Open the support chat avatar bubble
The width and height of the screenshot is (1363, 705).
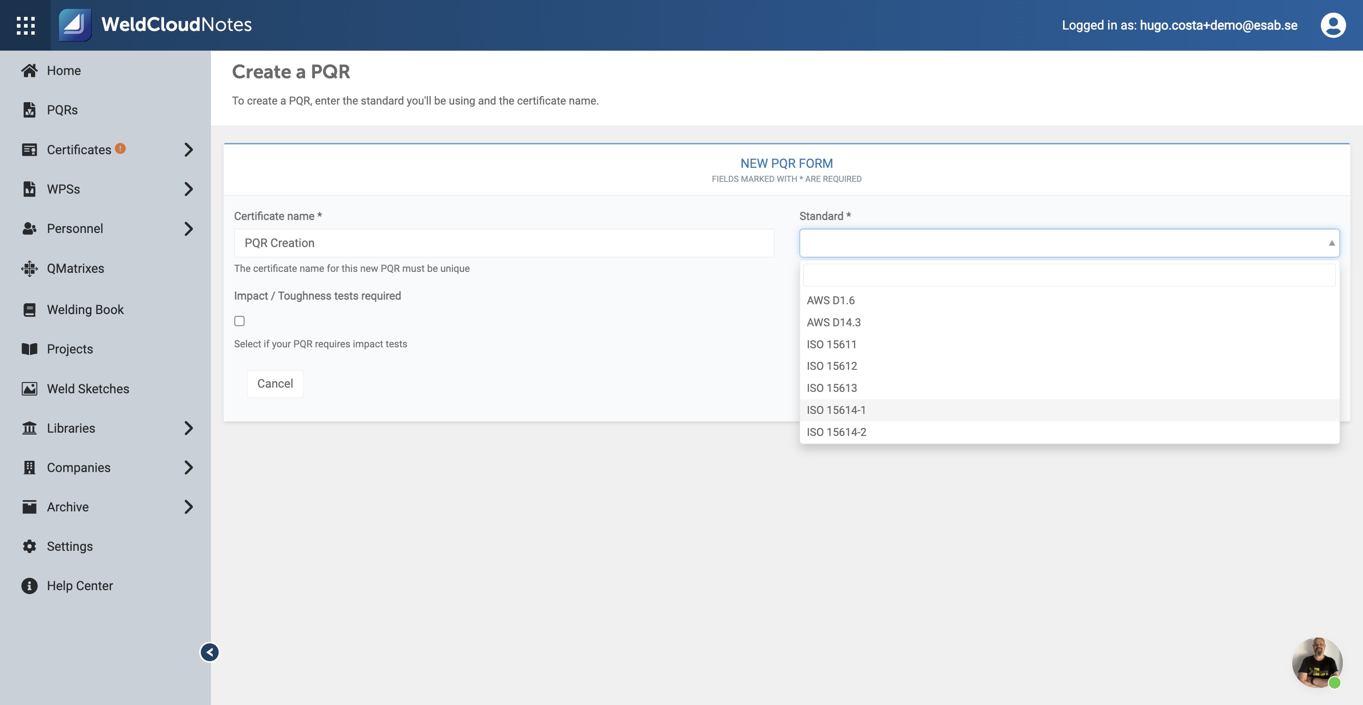click(x=1317, y=663)
